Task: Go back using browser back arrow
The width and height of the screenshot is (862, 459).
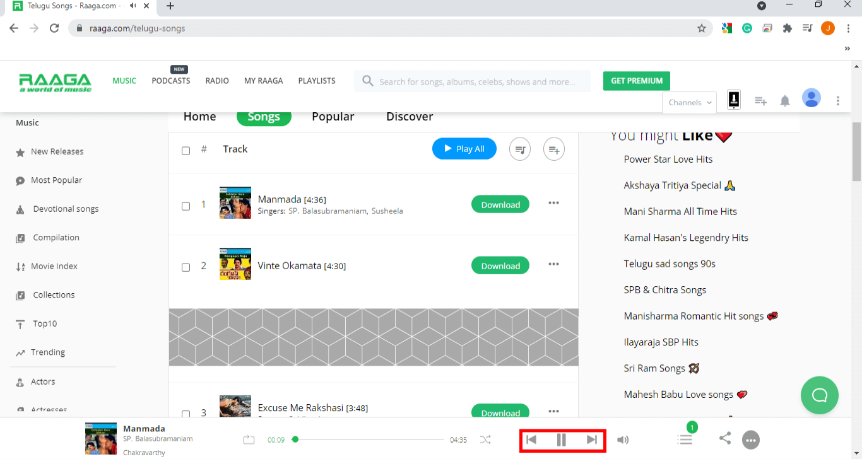Action: coord(14,28)
